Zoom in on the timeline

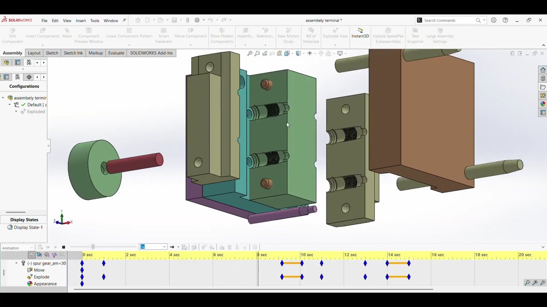tap(535, 283)
